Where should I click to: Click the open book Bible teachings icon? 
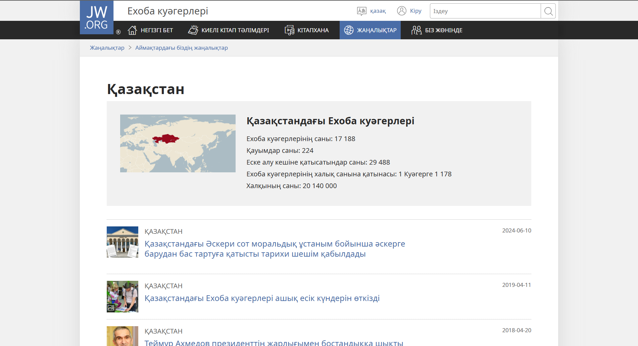pyautogui.click(x=193, y=30)
